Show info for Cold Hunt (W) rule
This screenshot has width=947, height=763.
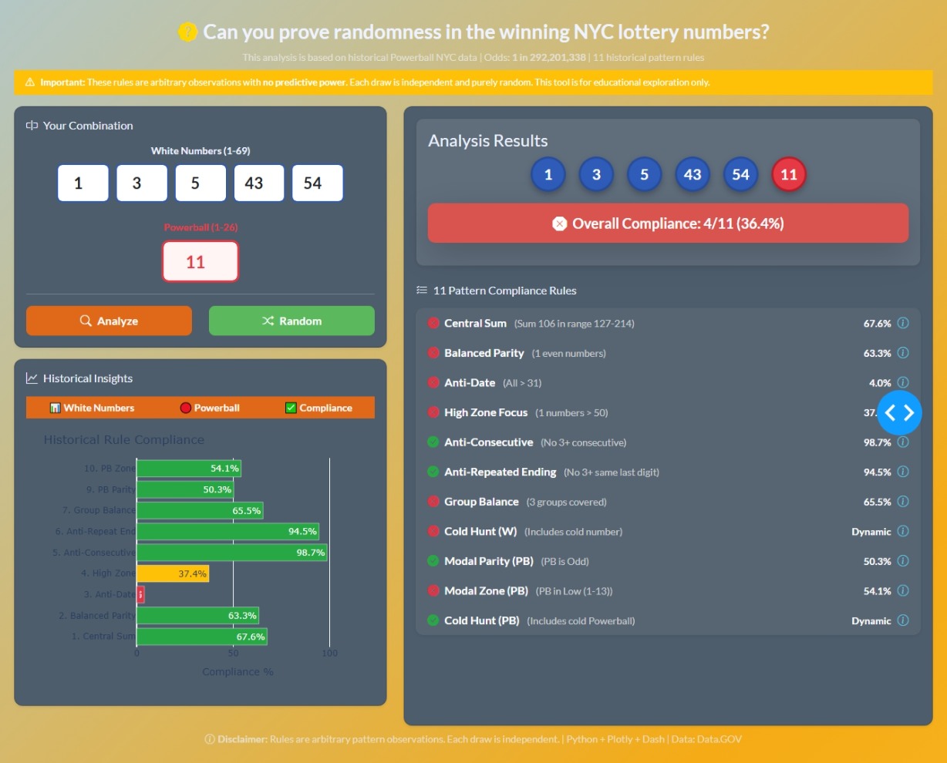click(903, 531)
